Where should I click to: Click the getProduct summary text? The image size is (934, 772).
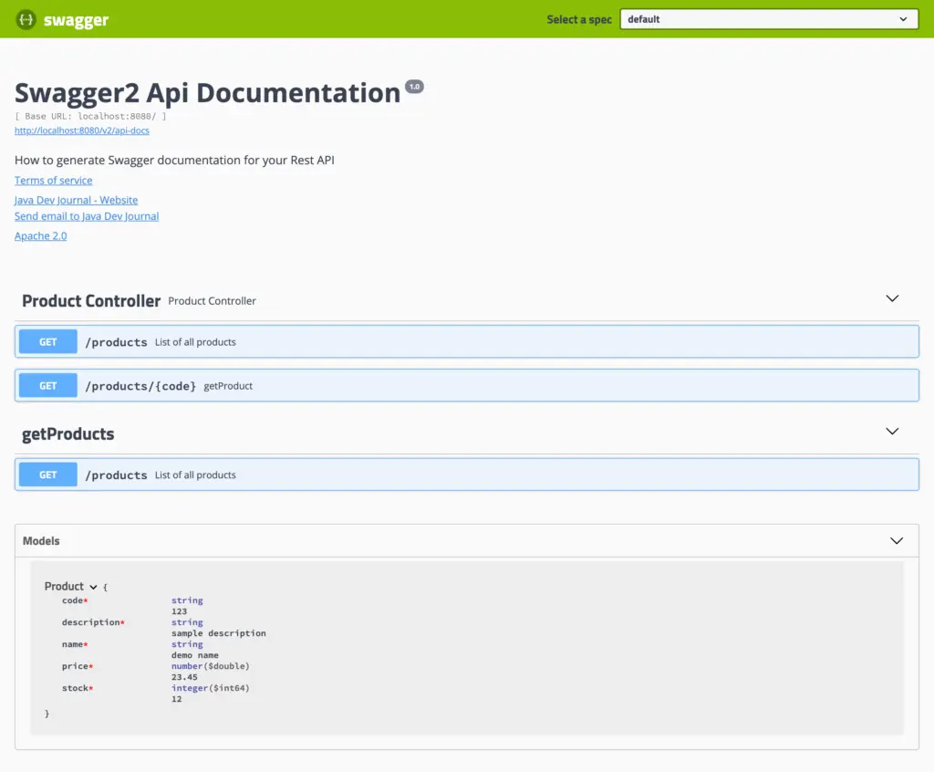coord(228,386)
